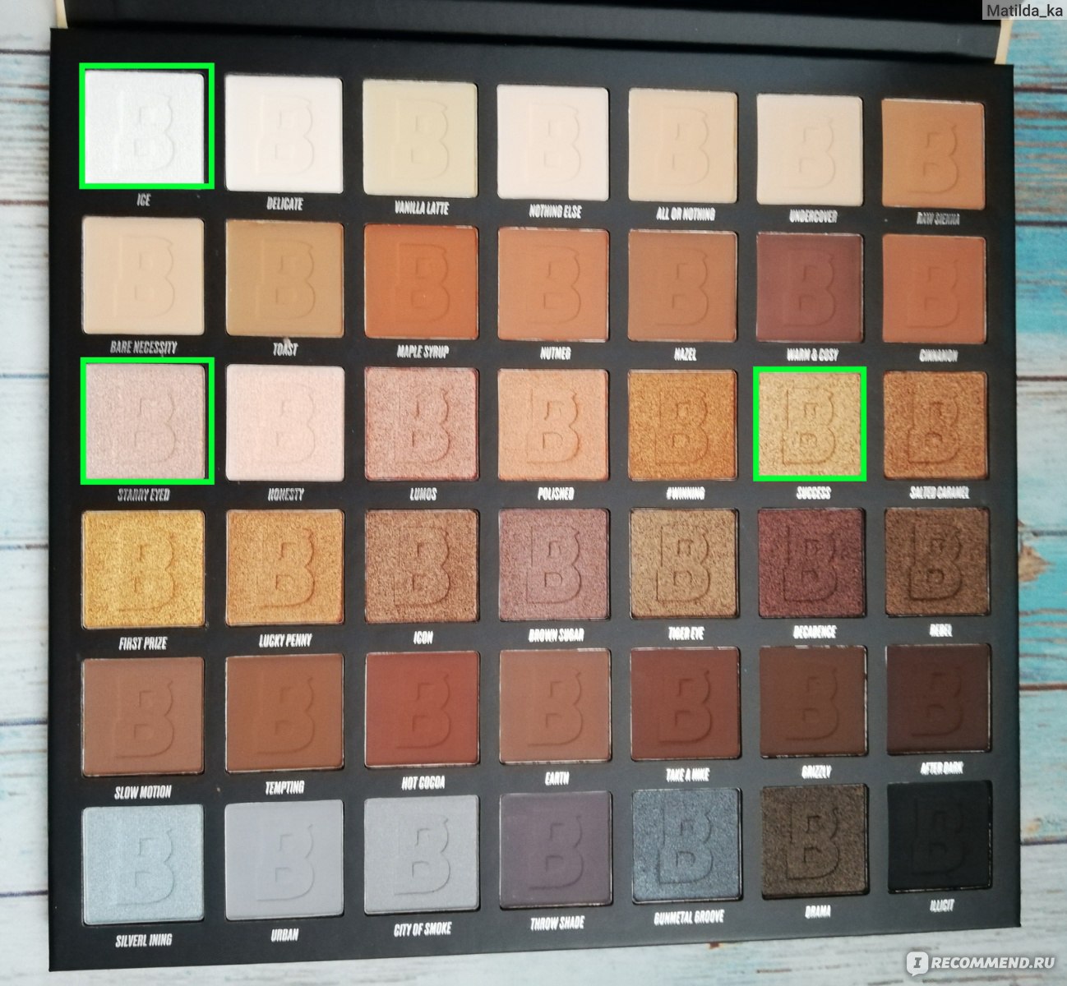The image size is (1067, 986).
Task: Pick the Rebel dark bronze pan
Action: click(x=936, y=561)
